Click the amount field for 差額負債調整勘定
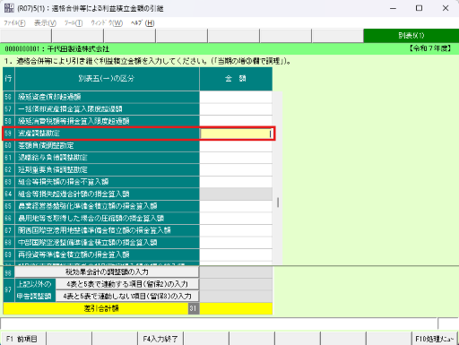 236,145
